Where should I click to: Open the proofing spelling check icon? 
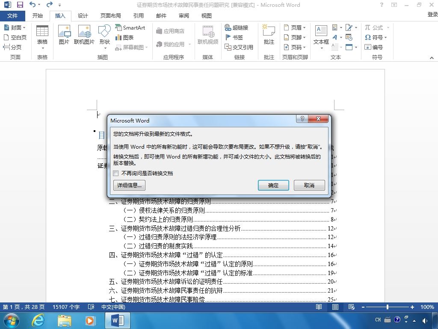pos(91,307)
